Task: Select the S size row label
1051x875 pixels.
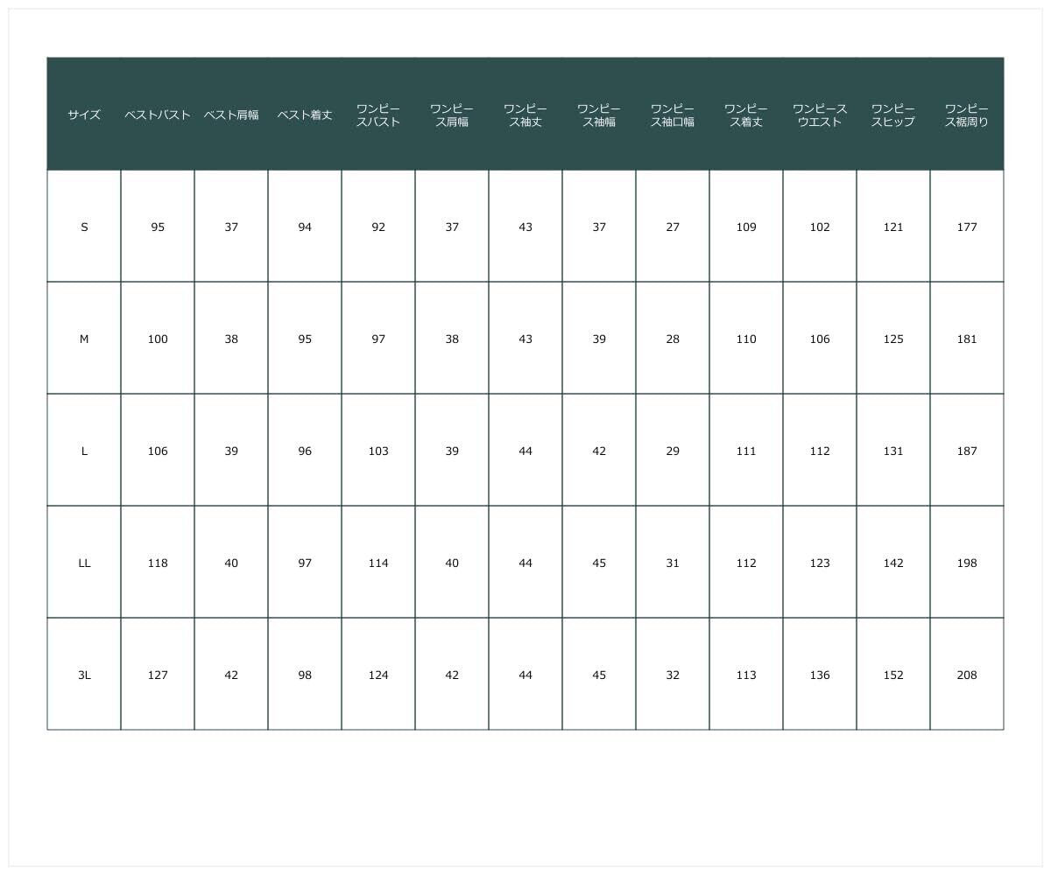Action: (84, 227)
